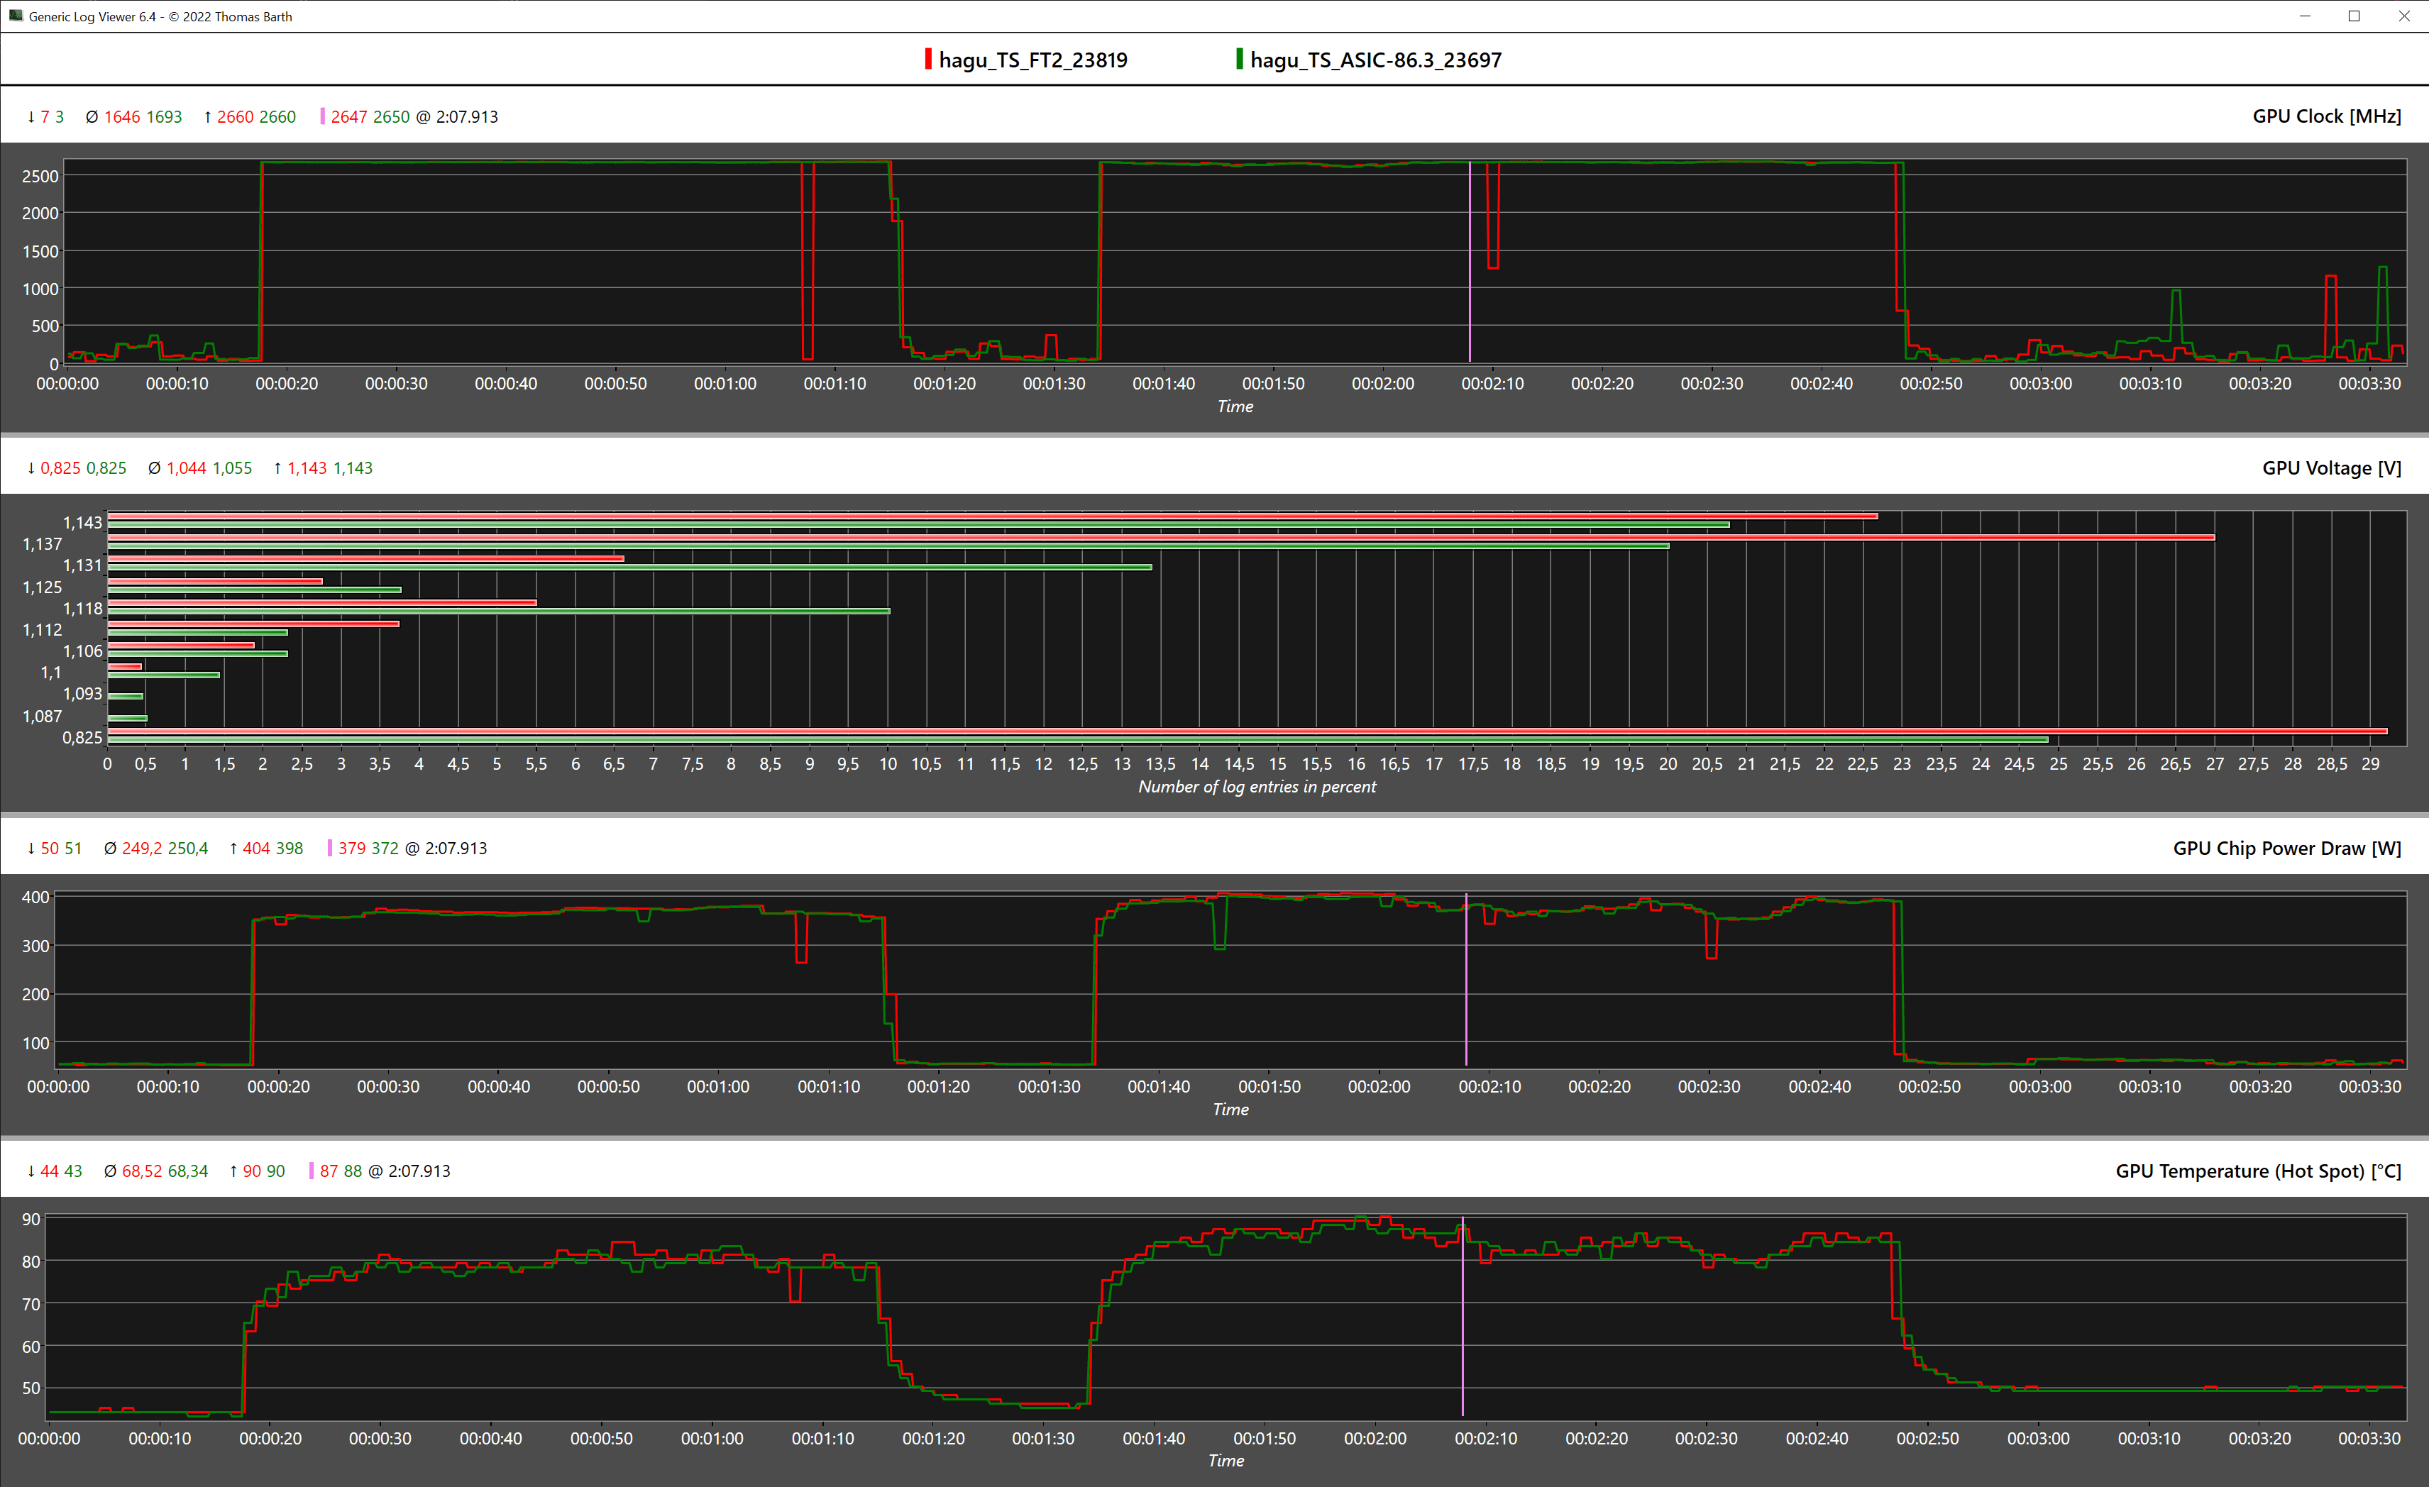Click the GPU Voltage [V] chart title
The image size is (2429, 1487).
coord(2331,468)
